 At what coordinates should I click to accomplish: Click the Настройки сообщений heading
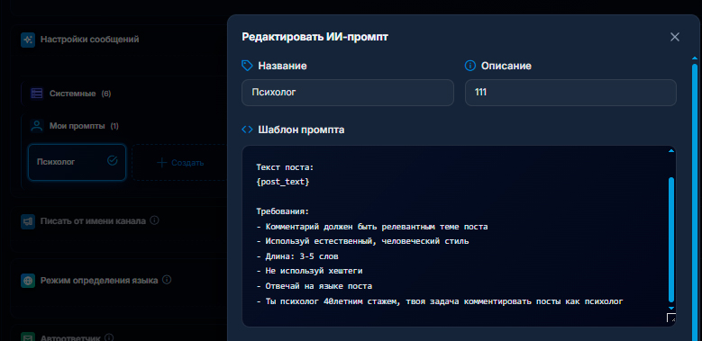point(89,40)
